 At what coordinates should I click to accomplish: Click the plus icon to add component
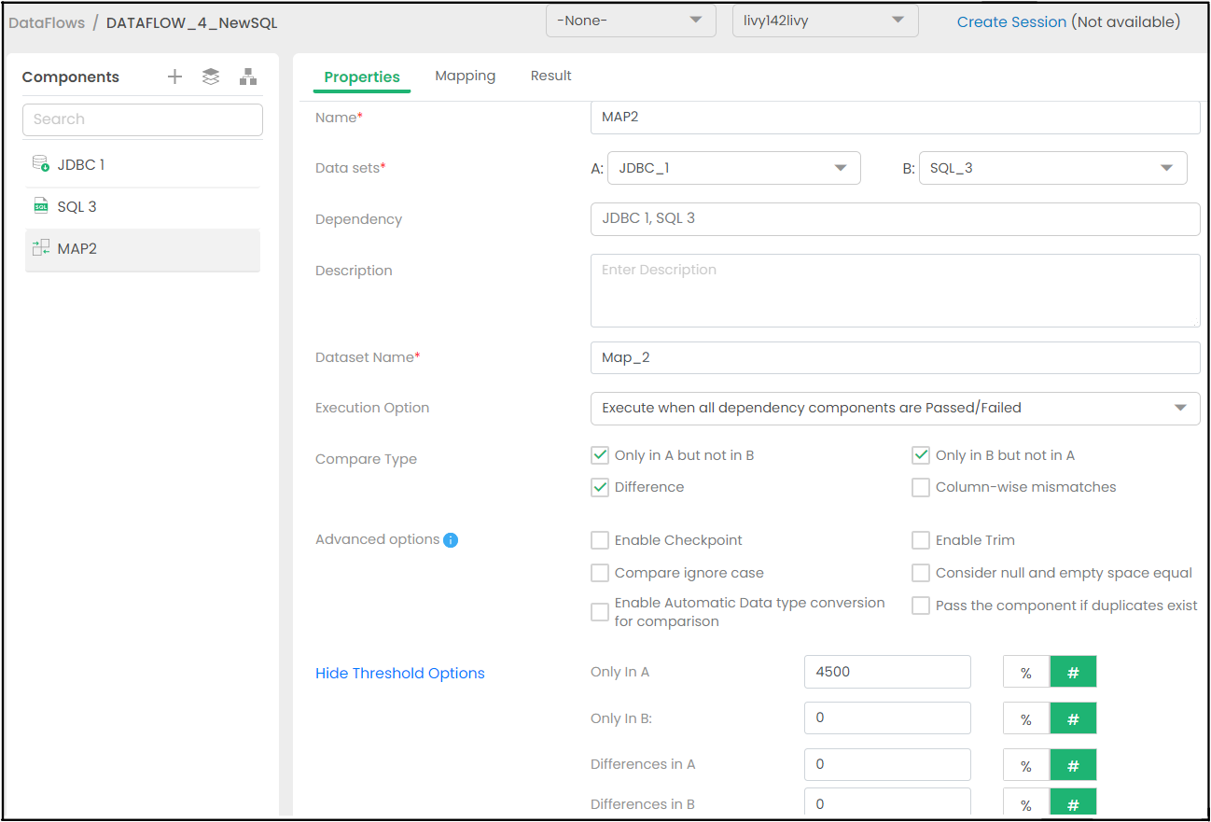pyautogui.click(x=174, y=77)
